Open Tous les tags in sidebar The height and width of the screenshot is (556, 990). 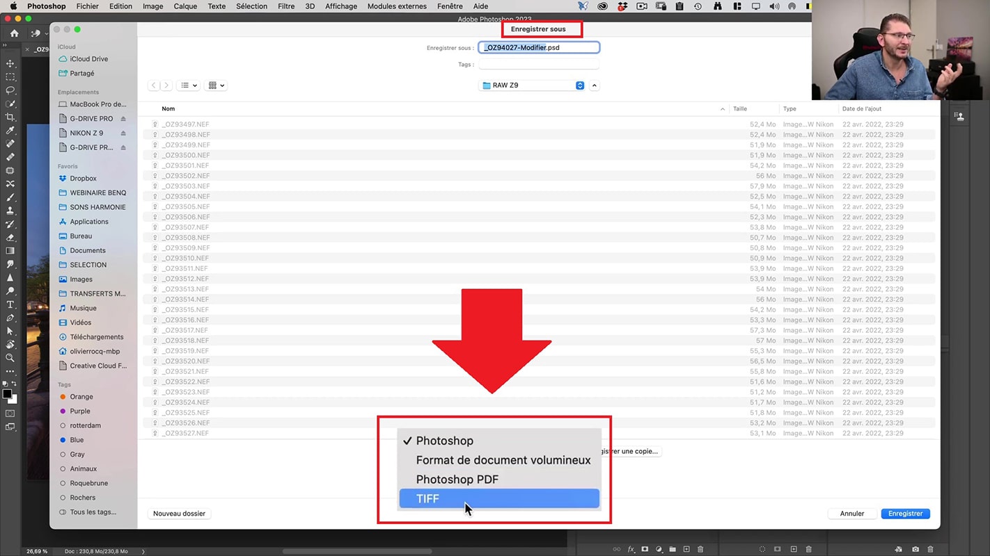[x=93, y=512]
